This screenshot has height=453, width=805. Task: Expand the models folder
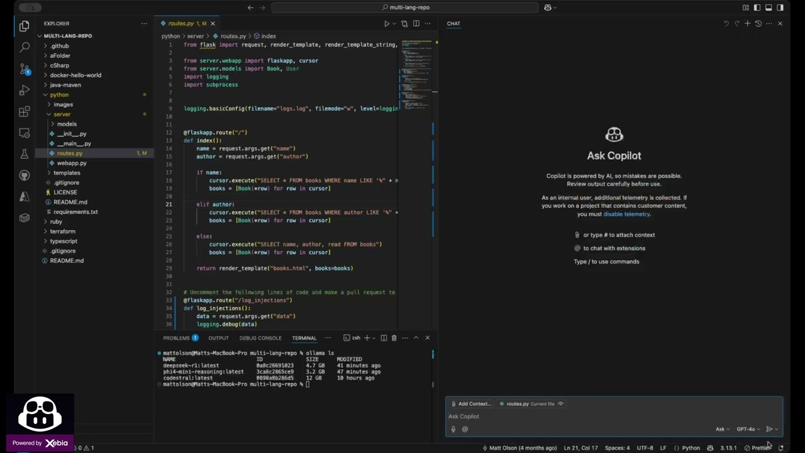click(x=67, y=124)
